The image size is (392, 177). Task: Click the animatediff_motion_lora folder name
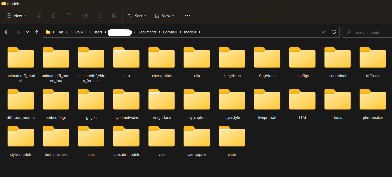pos(56,78)
